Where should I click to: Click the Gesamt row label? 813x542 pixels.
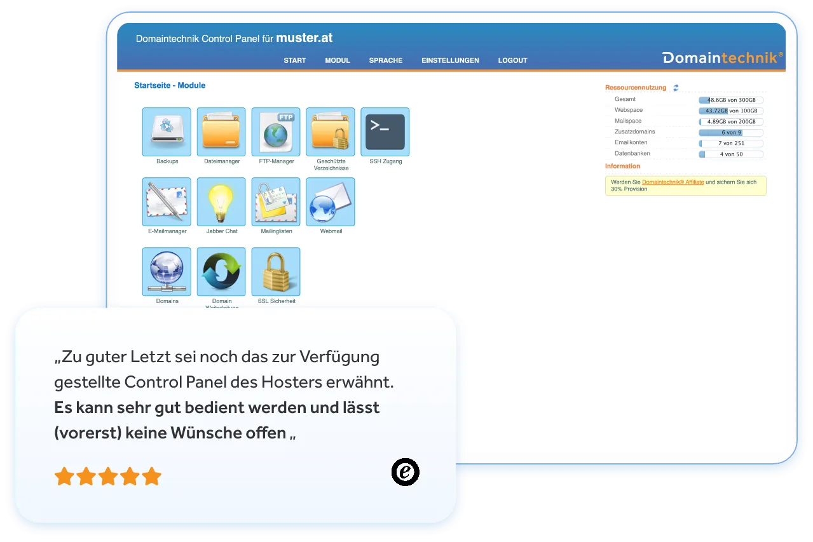[x=625, y=99]
